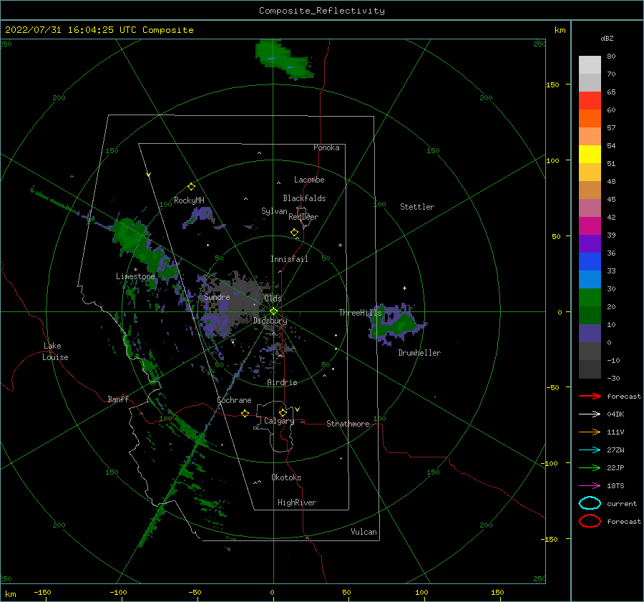Screen dimensions: 644x602
Task: Click the Innisfail town label
Action: coord(289,259)
